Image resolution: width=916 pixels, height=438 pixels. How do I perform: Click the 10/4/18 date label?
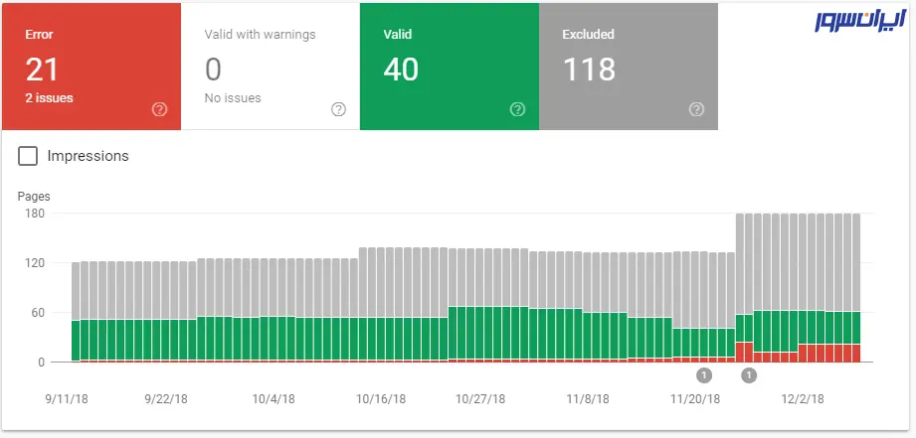pos(274,399)
